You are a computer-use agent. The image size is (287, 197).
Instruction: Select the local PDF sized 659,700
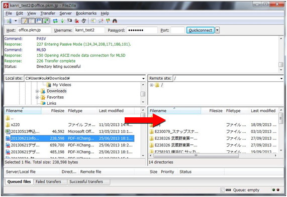tap(69, 145)
